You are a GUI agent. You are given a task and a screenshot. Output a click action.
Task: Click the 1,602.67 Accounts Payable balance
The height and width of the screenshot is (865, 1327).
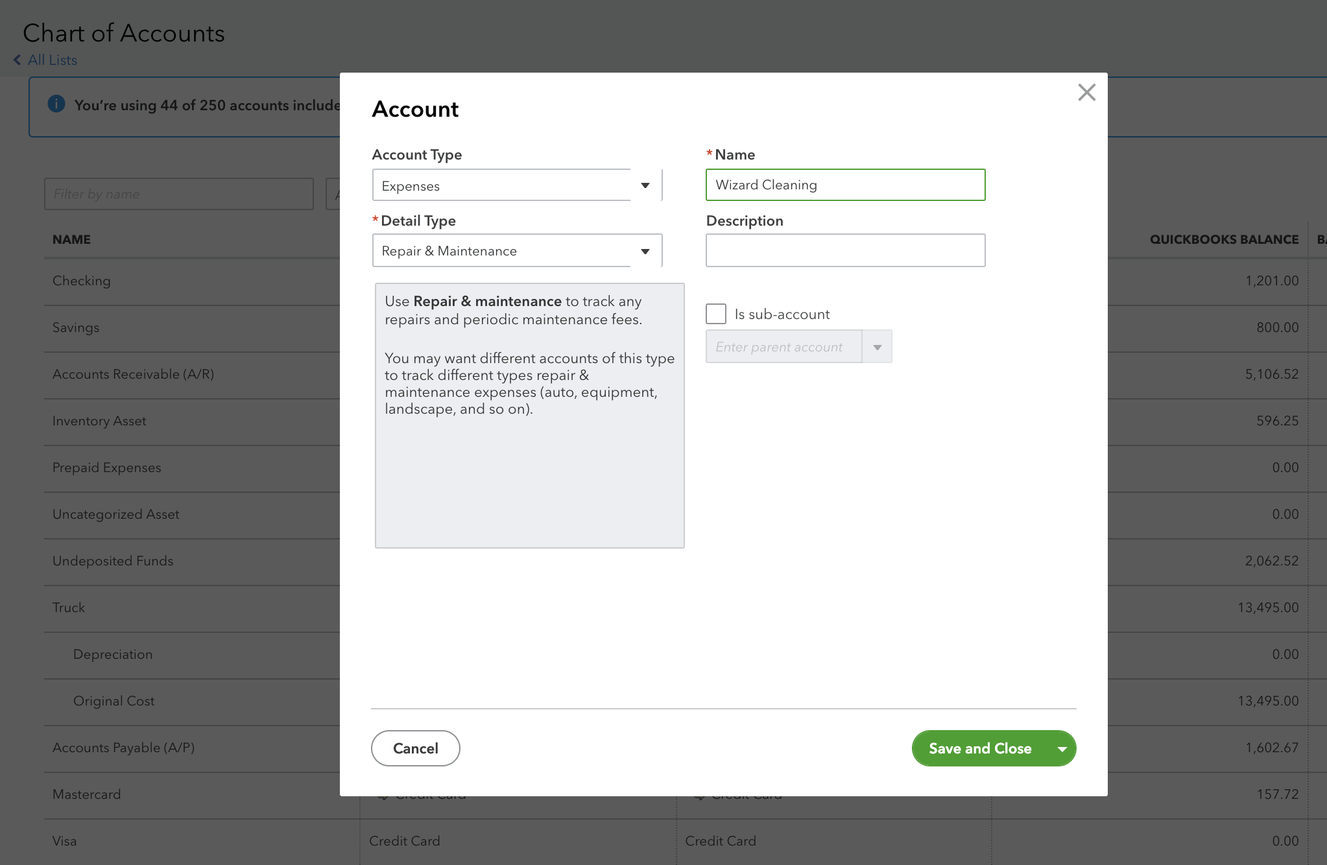[1272, 748]
